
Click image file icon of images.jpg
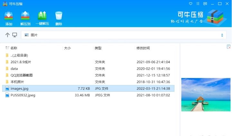(x=7, y=89)
